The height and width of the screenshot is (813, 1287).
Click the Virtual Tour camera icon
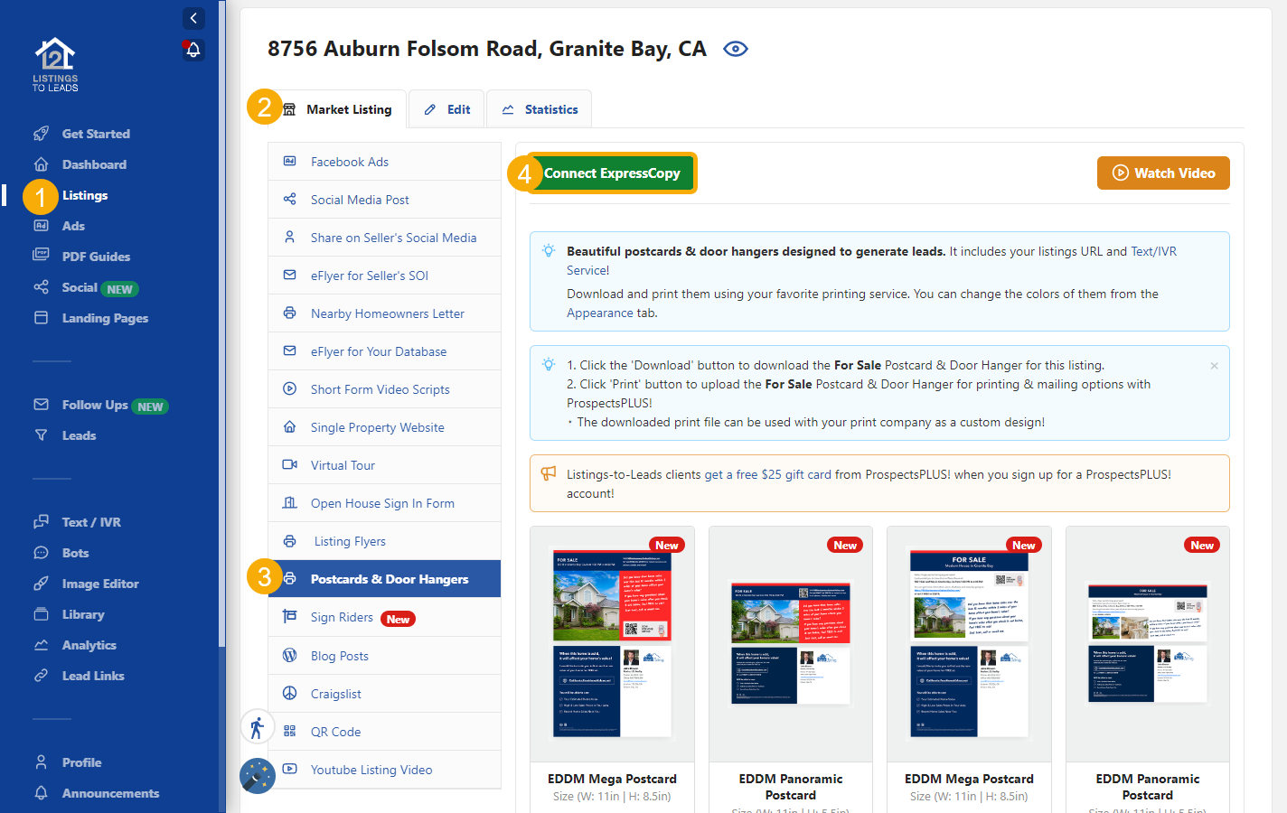[x=289, y=465]
